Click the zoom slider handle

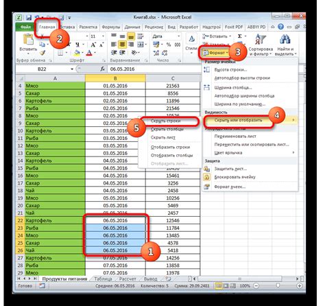(278, 285)
